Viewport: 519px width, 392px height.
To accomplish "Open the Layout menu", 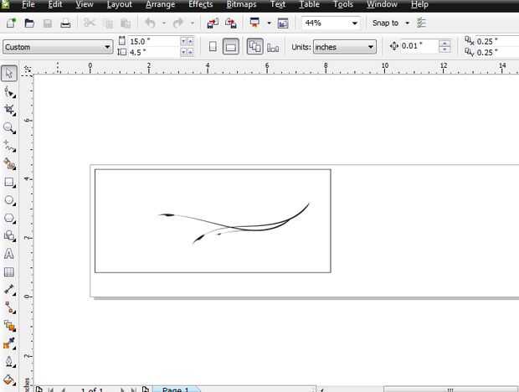I will point(120,5).
